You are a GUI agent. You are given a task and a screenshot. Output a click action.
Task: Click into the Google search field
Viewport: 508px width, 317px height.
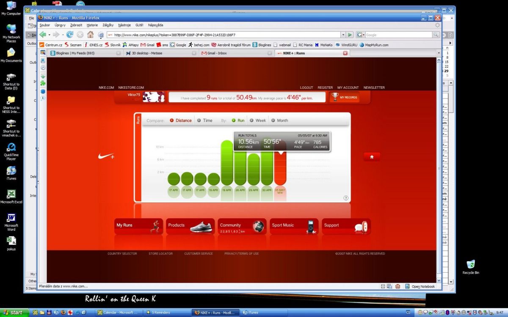click(398, 35)
